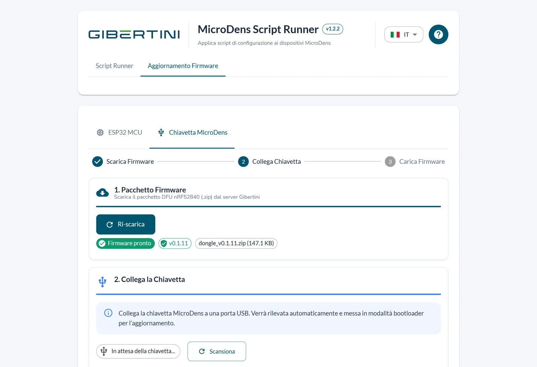The width and height of the screenshot is (537, 367).
Task: Click the dongle_v0.1.11.zip file chip
Action: tap(236, 243)
